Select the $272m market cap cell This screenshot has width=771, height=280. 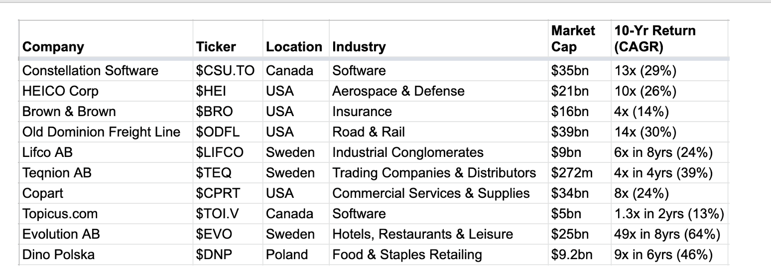(572, 173)
